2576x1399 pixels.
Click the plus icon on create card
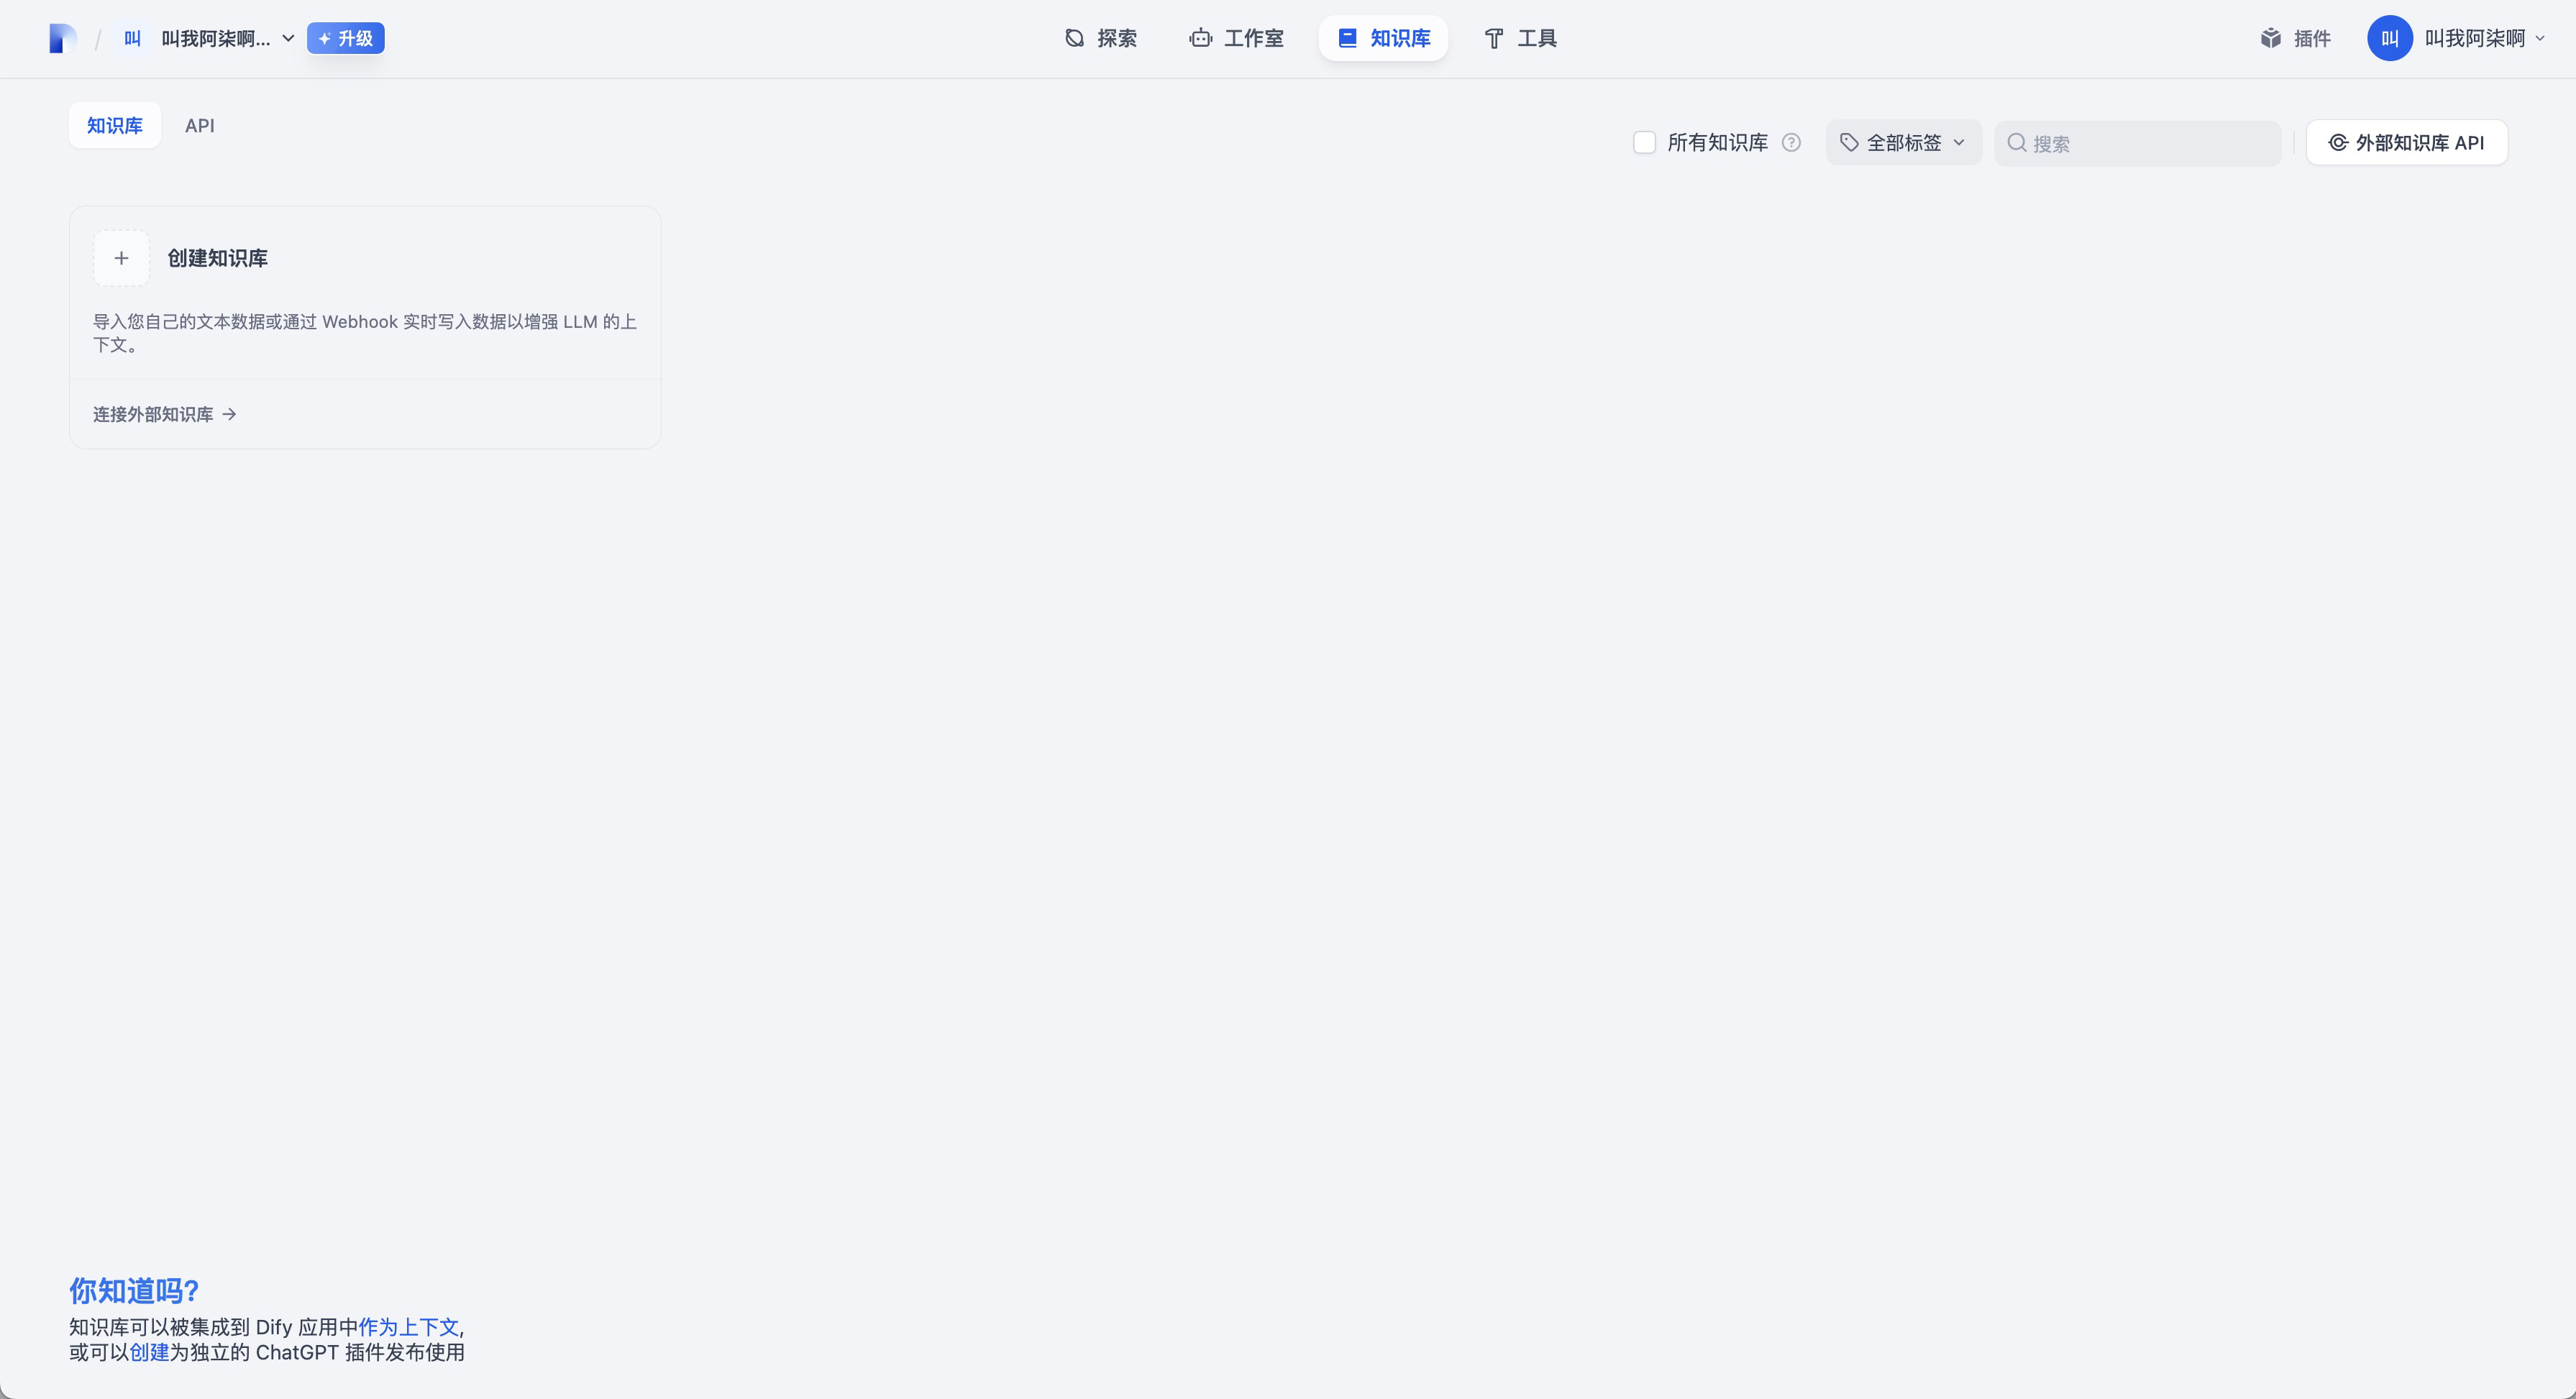pyautogui.click(x=121, y=258)
